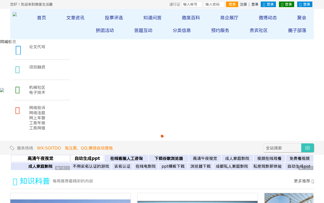Click the 注册 link

(x=243, y=4)
